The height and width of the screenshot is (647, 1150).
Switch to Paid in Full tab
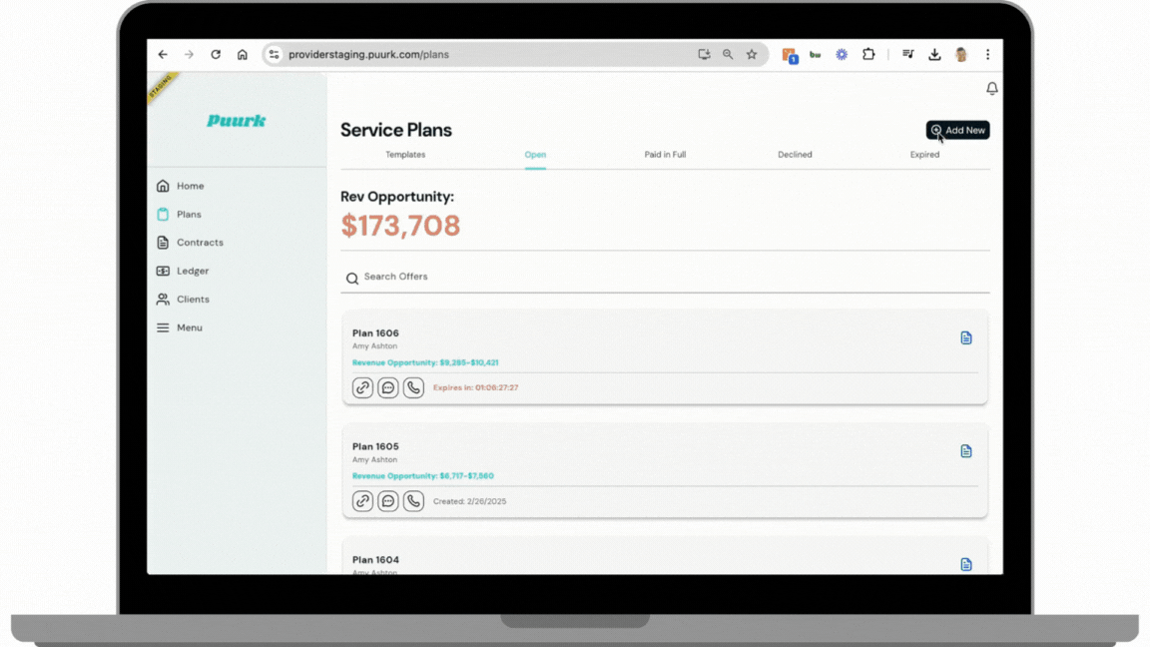tap(665, 155)
